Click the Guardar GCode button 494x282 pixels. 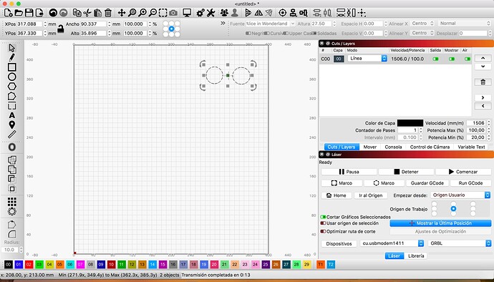pos(427,183)
